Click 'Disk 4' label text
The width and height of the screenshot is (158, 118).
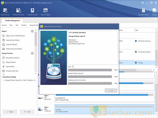point(46,96)
